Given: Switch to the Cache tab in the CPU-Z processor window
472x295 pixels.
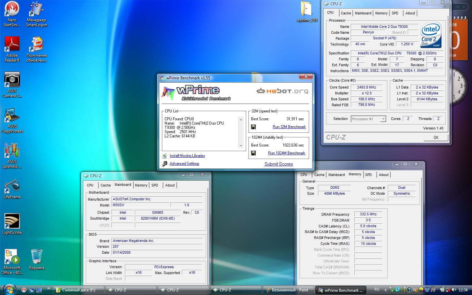Looking at the screenshot, I should point(346,13).
